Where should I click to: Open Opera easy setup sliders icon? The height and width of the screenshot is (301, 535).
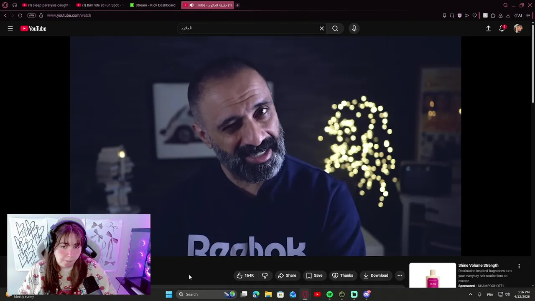tap(528, 15)
